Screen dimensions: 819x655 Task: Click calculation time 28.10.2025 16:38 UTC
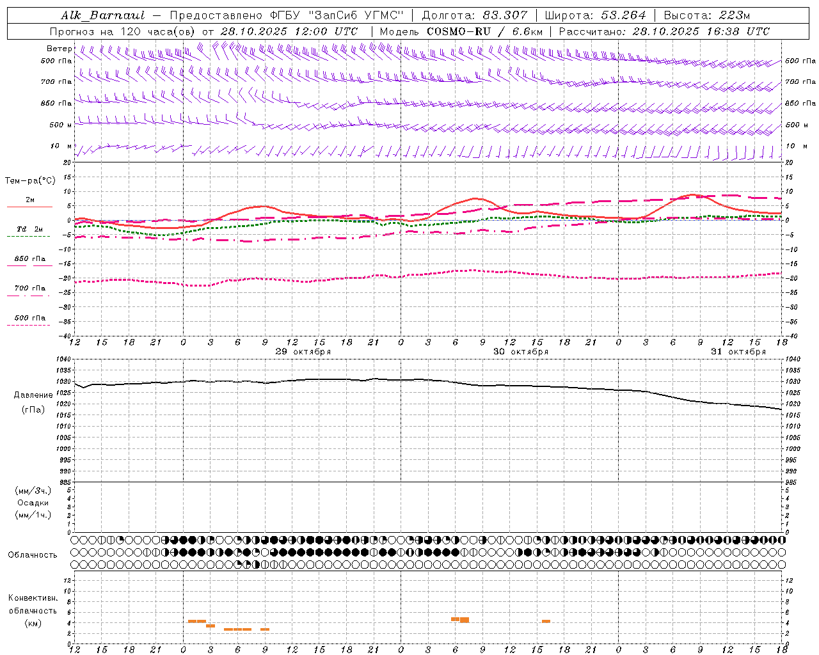click(x=701, y=31)
